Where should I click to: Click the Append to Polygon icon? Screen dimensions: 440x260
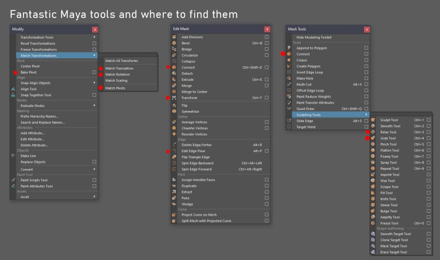[x=289, y=48]
